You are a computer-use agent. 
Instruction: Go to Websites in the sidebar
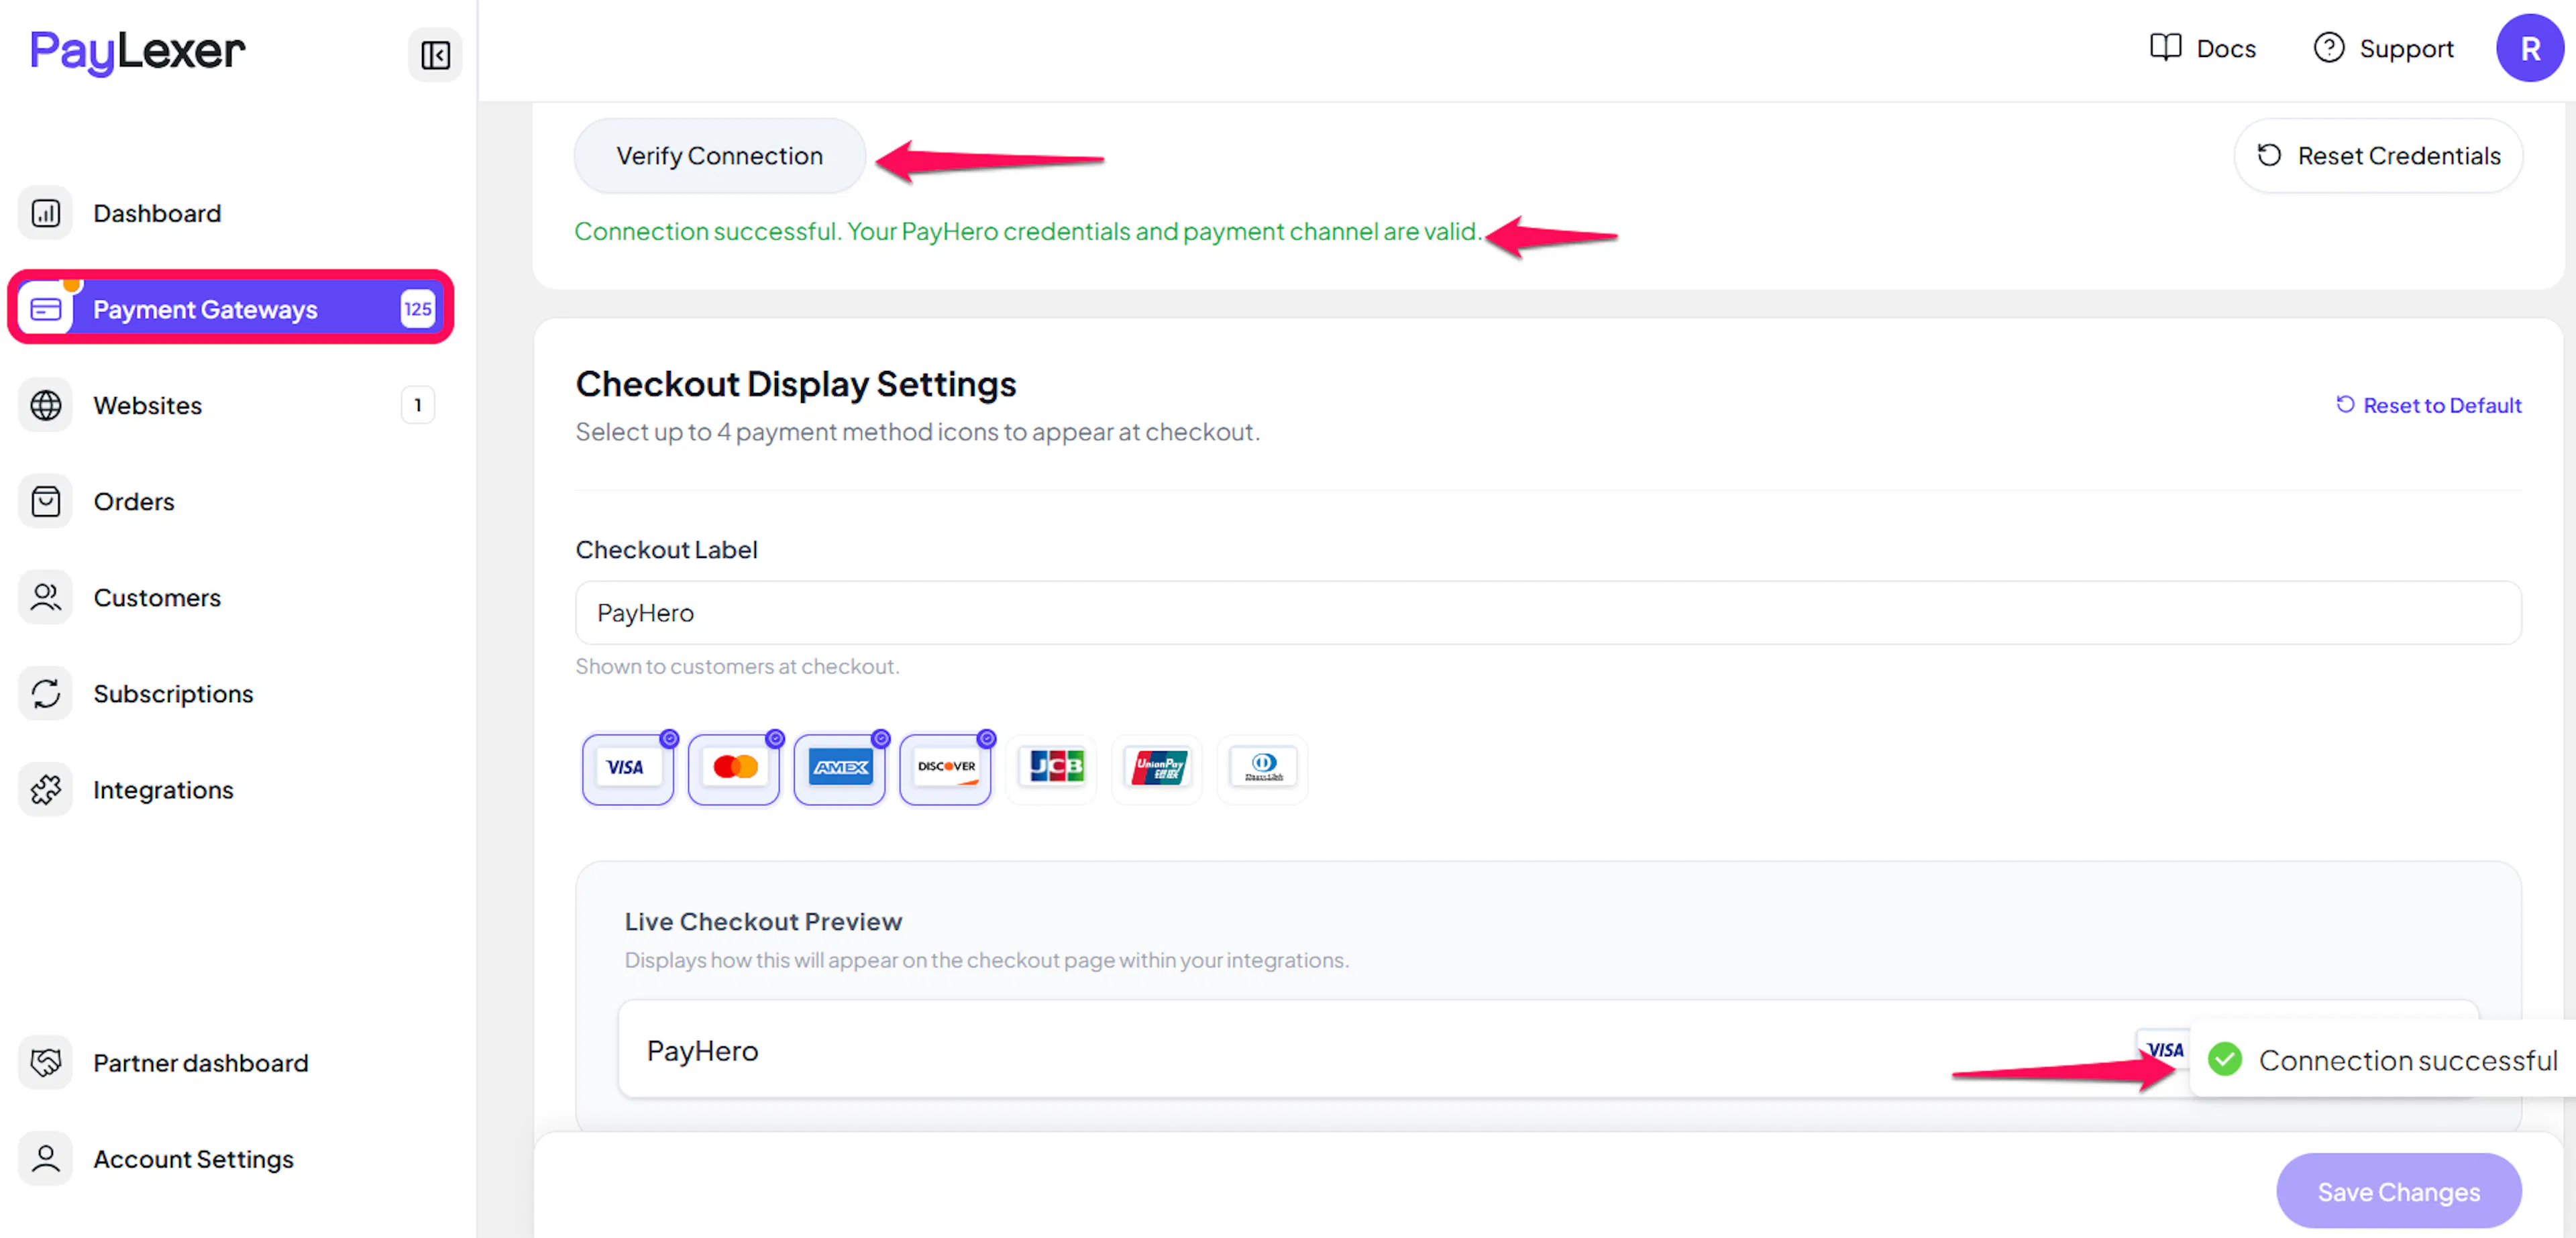pyautogui.click(x=231, y=405)
